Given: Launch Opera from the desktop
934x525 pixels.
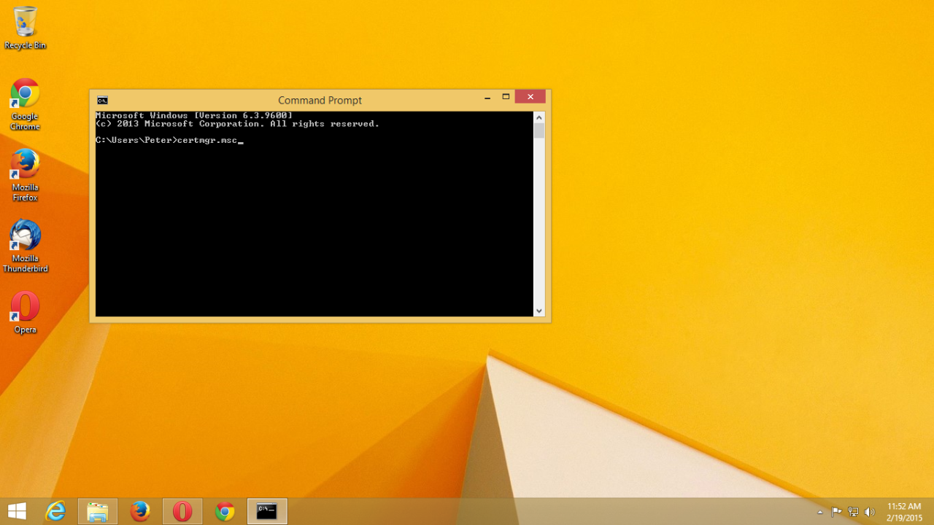Looking at the screenshot, I should point(25,307).
